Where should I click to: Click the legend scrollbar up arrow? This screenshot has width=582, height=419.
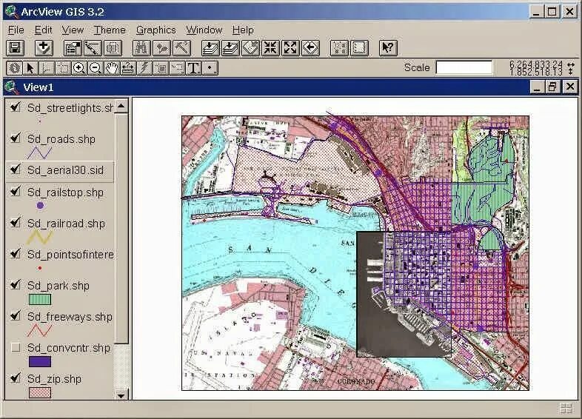[x=121, y=107]
